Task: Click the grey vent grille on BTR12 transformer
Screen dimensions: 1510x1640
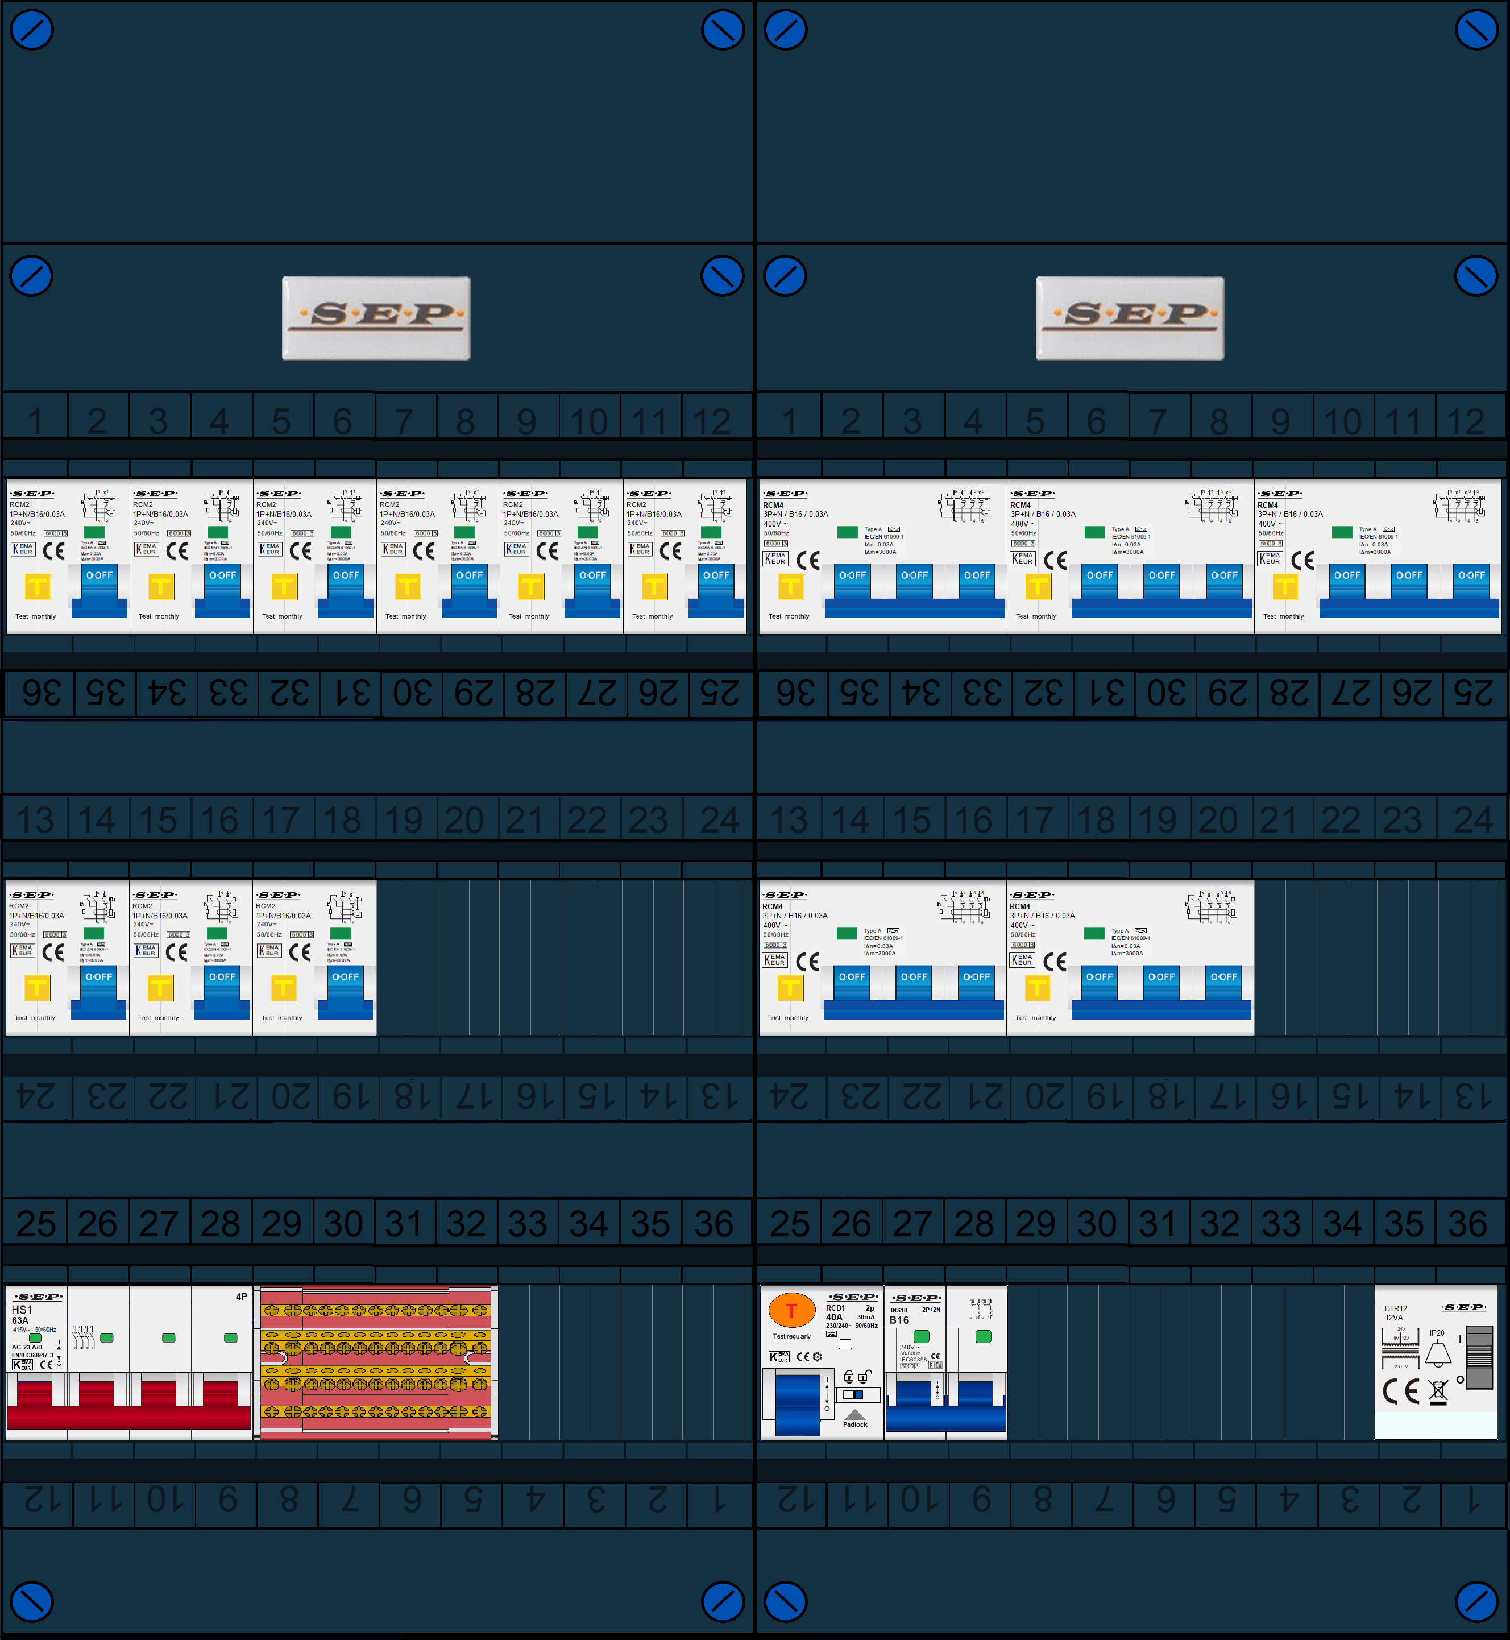Action: pos(1480,1357)
